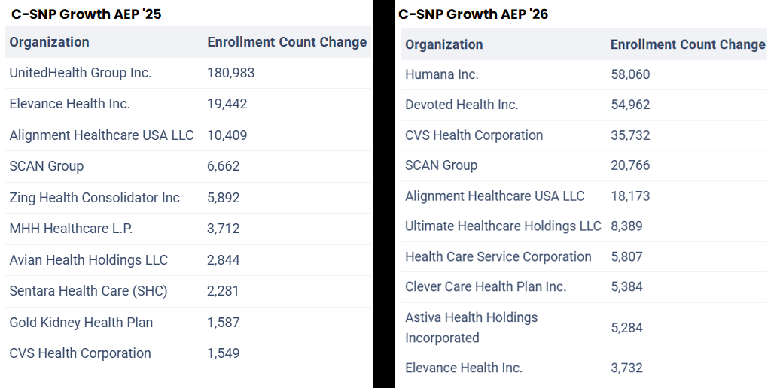Screen dimensions: 777x388
Task: Click the 180,983 enrollment value
Action: click(x=230, y=73)
